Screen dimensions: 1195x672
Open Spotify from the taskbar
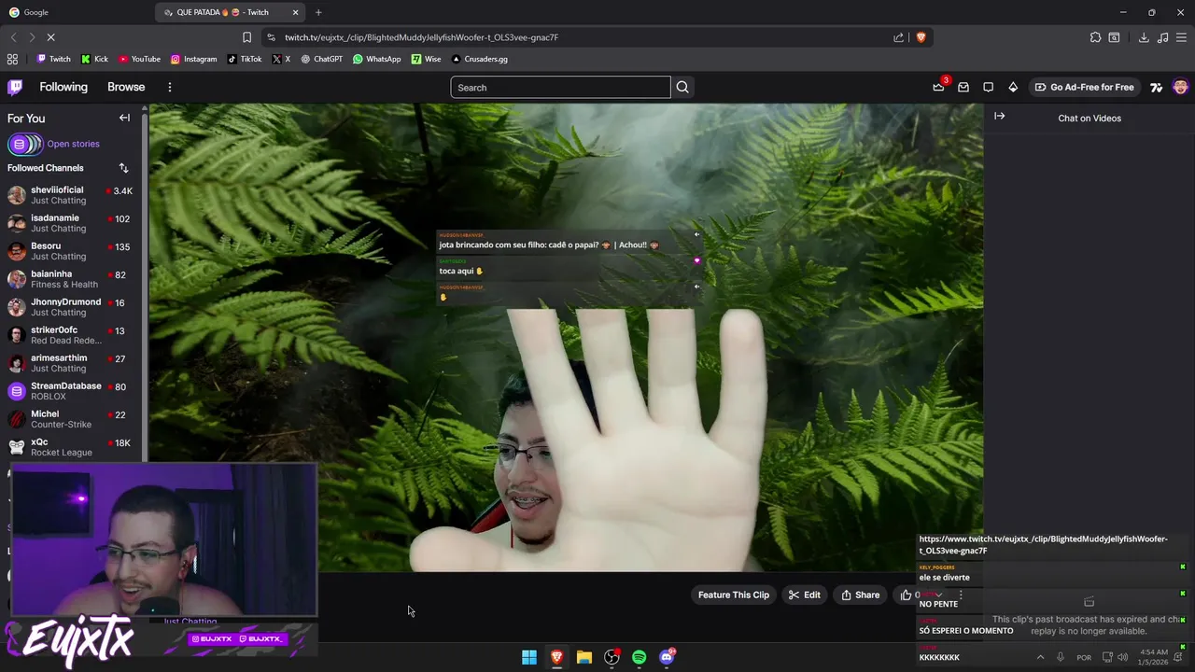pos(639,657)
